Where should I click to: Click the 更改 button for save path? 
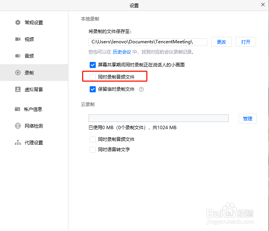point(221,42)
